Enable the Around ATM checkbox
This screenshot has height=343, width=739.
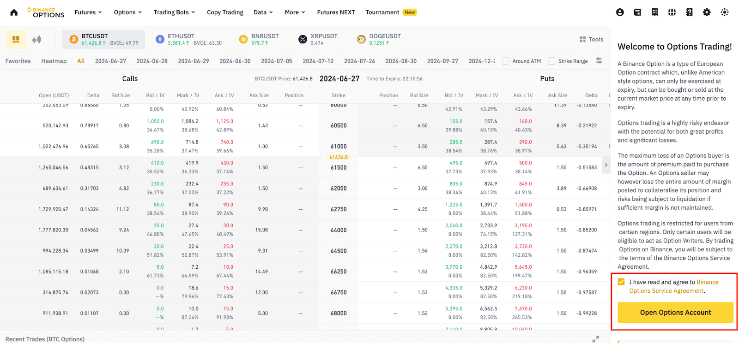point(506,61)
